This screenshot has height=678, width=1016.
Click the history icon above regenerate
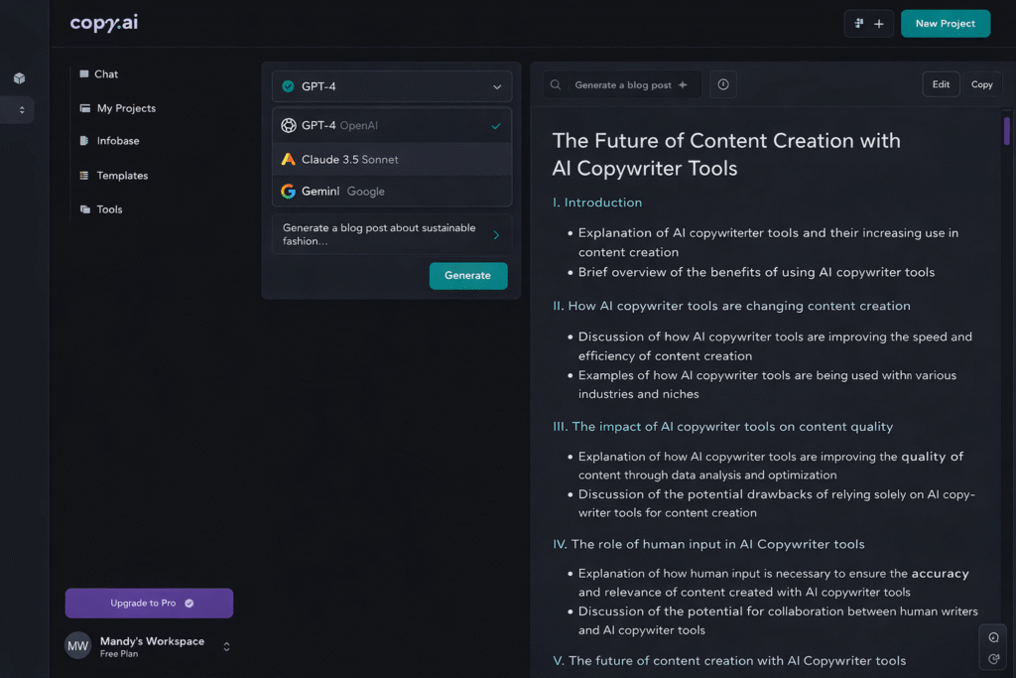[x=993, y=635]
